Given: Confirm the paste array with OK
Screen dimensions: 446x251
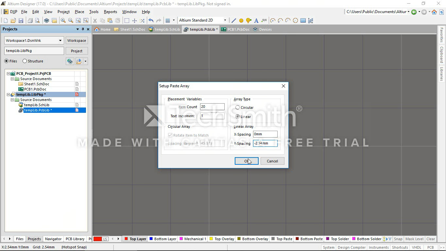Looking at the screenshot, I should [247, 161].
